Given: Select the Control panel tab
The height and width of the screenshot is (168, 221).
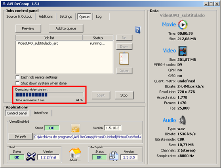Looking at the screenshot, I should tap(17, 113).
